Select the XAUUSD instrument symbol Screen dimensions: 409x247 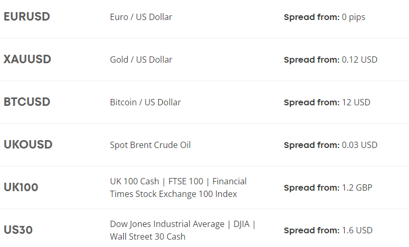27,60
